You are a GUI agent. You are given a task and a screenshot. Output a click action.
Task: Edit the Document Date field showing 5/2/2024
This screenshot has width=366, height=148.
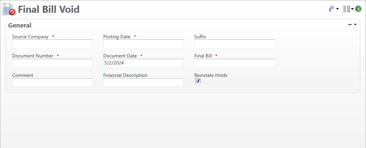pos(143,63)
